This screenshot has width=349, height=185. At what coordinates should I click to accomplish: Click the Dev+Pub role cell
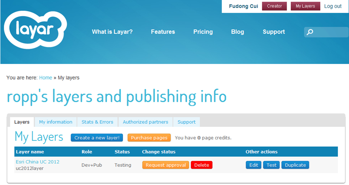click(x=92, y=165)
